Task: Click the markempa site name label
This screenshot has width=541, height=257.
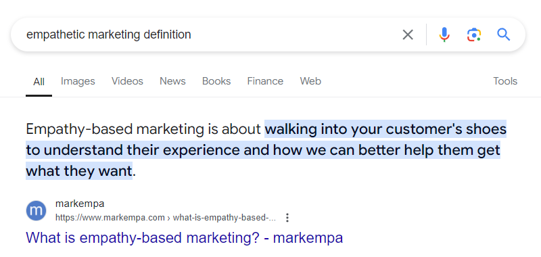Action: (80, 204)
